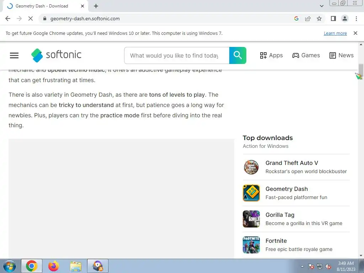Viewport: 364px width, 273px height.
Task: Click the forward navigation arrow
Action: (x=19, y=18)
